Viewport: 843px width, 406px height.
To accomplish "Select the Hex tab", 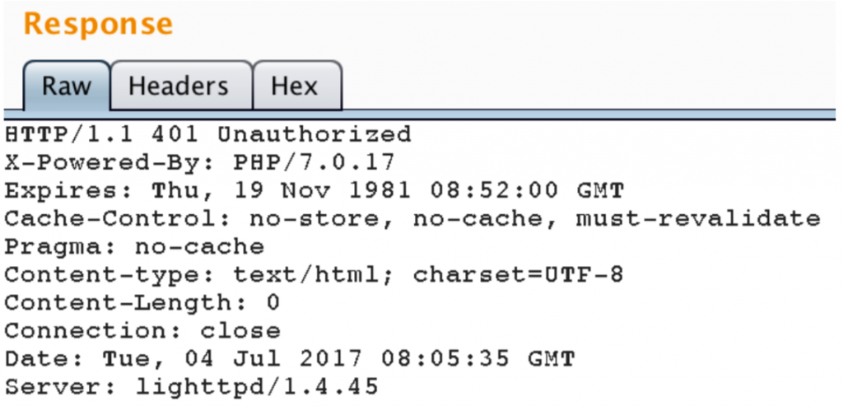I will point(295,86).
